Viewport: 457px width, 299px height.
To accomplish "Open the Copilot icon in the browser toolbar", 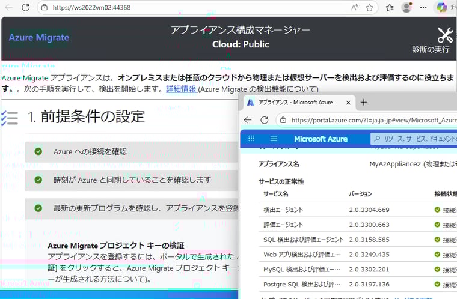I will (441, 7).
